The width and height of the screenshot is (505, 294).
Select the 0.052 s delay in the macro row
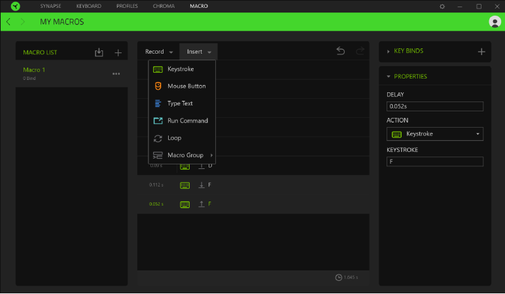(156, 204)
